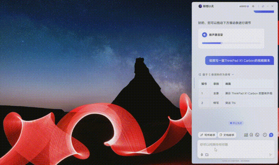The height and width of the screenshot is (165, 279).
Task: Open the more options menu in the title bar
Action: pyautogui.click(x=258, y=6)
